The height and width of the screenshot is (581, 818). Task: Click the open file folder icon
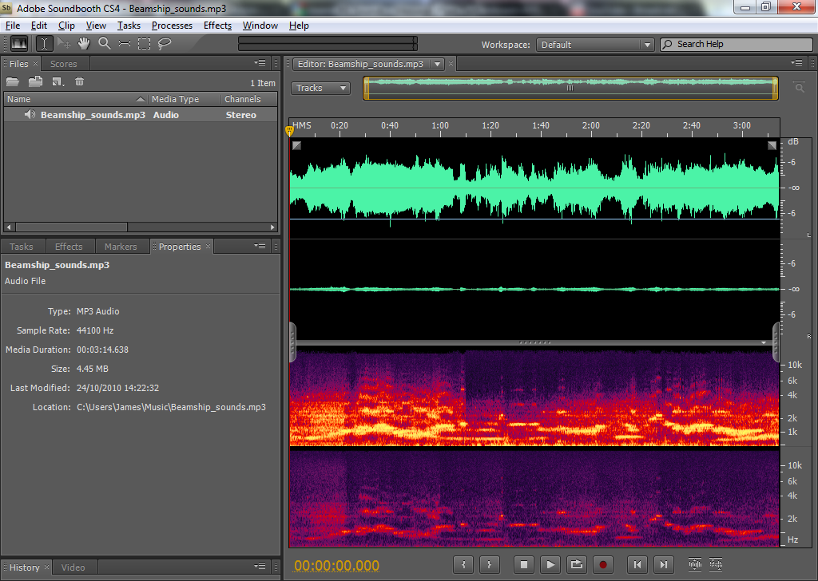click(13, 81)
